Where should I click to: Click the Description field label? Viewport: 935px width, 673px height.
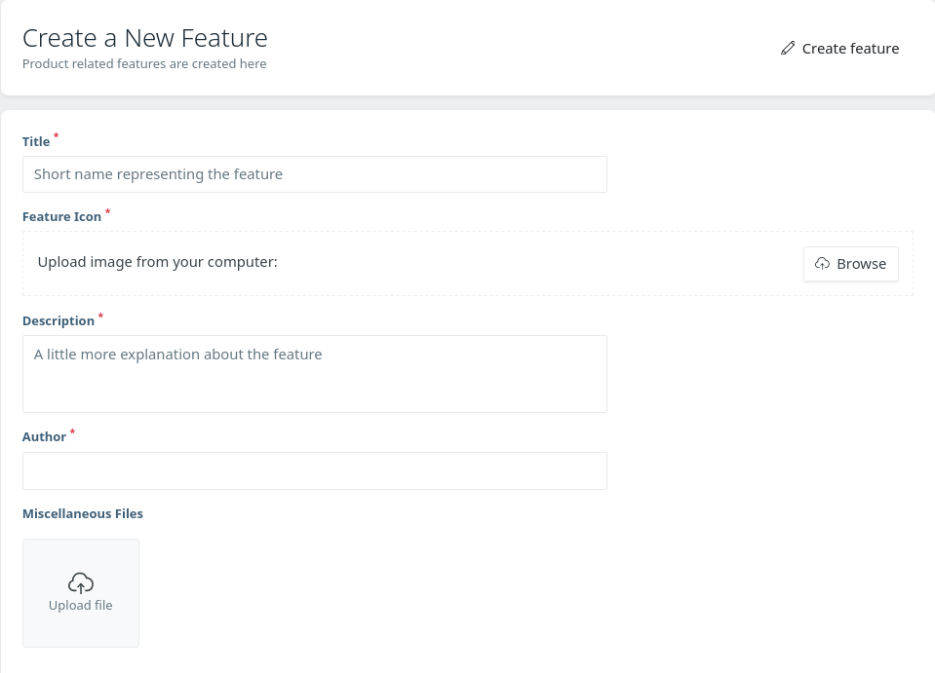[58, 321]
